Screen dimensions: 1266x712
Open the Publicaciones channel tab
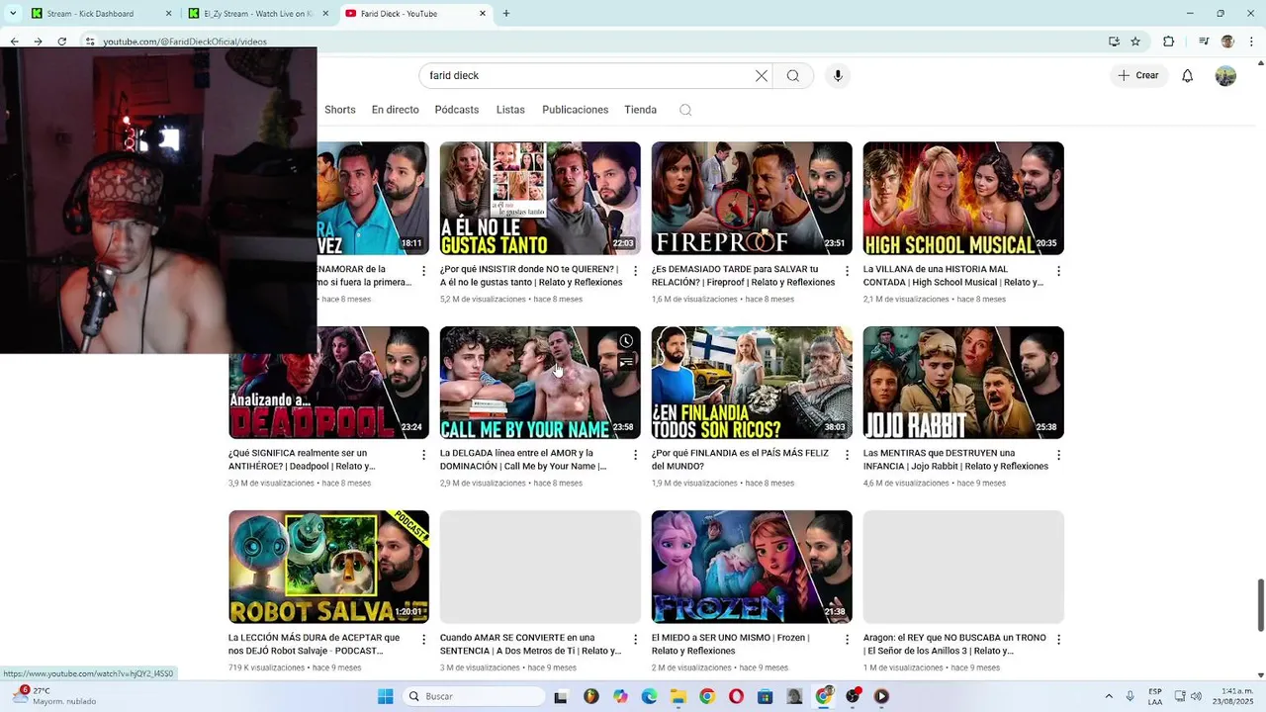click(576, 110)
